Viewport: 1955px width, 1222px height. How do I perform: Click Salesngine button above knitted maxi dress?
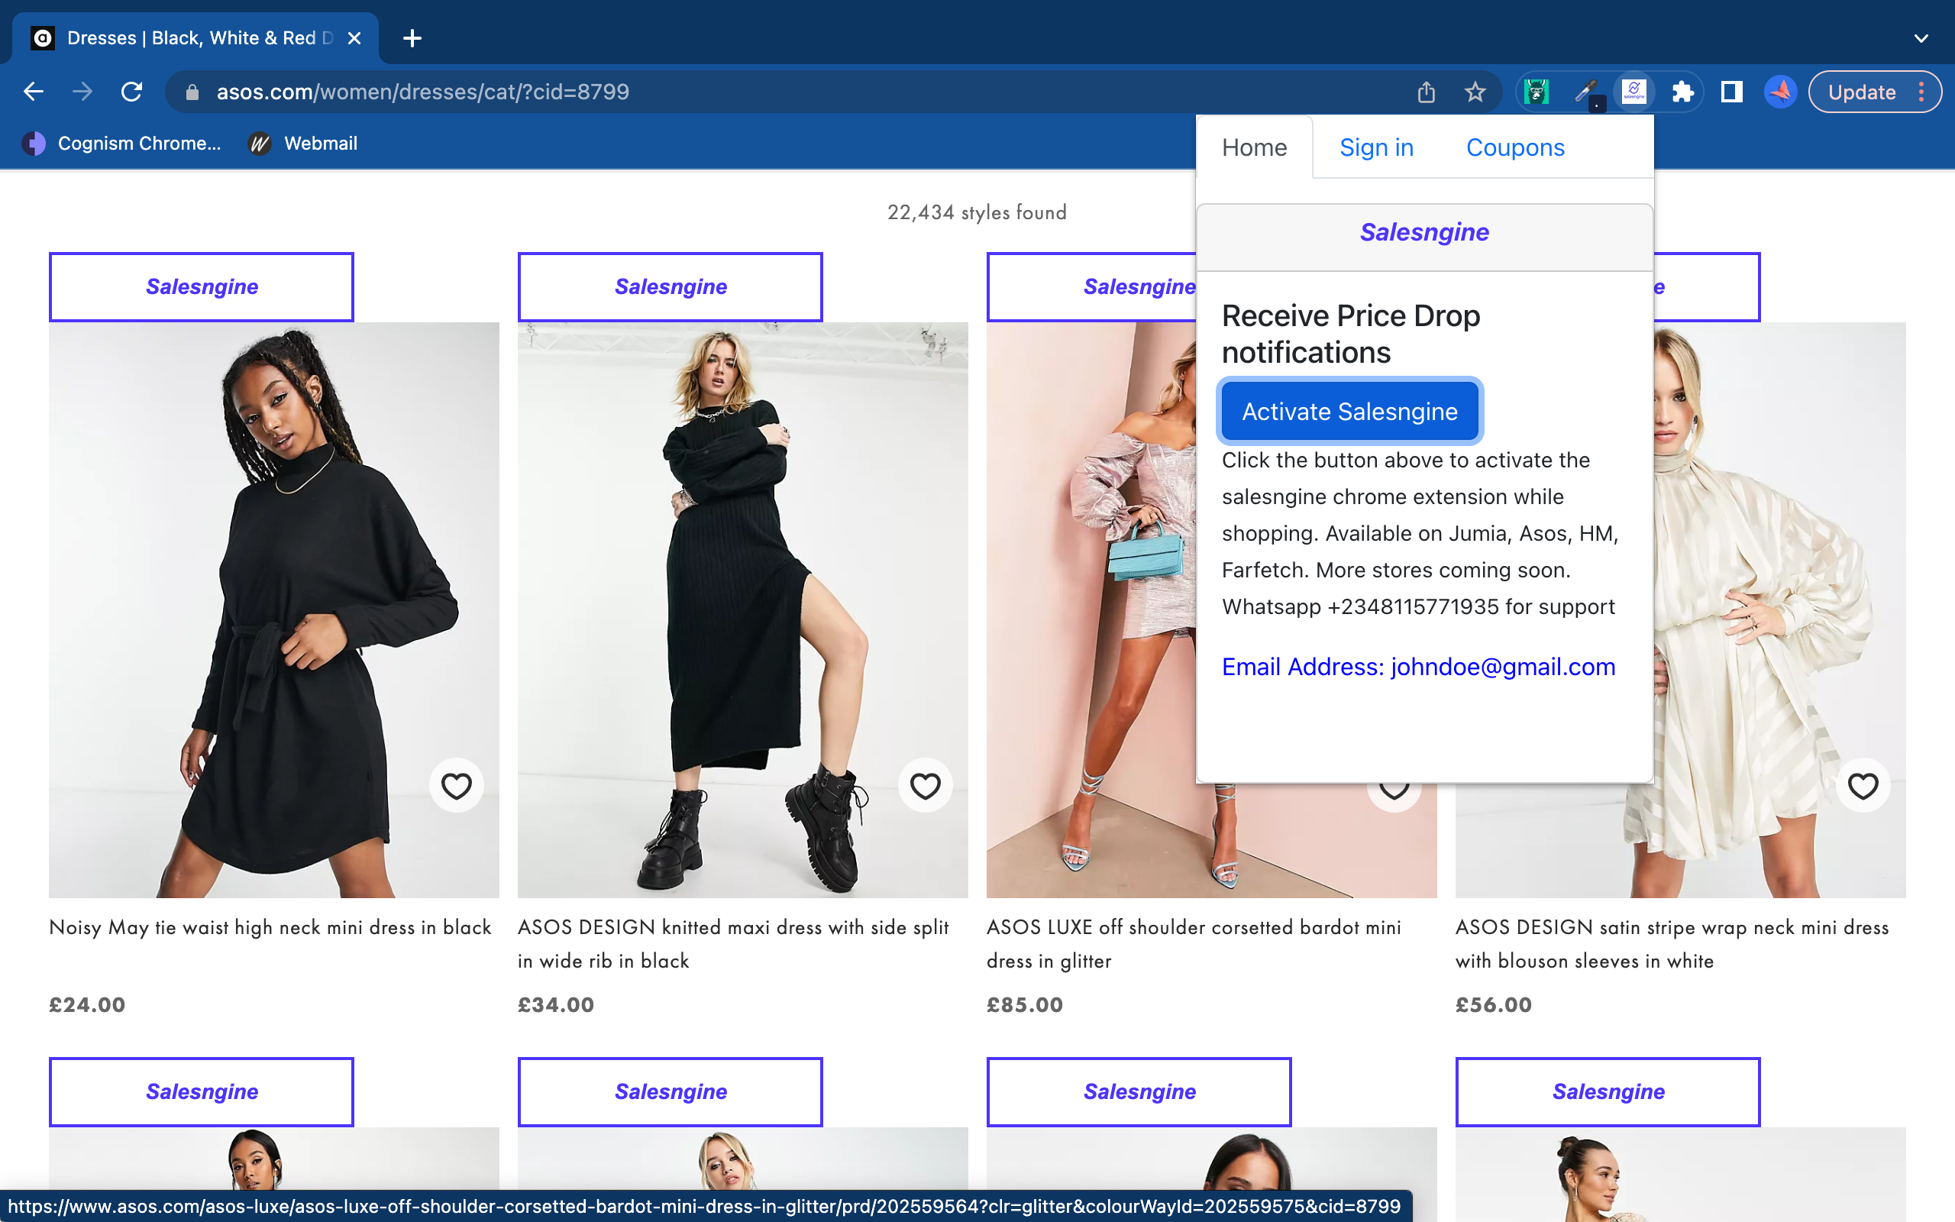click(x=670, y=287)
